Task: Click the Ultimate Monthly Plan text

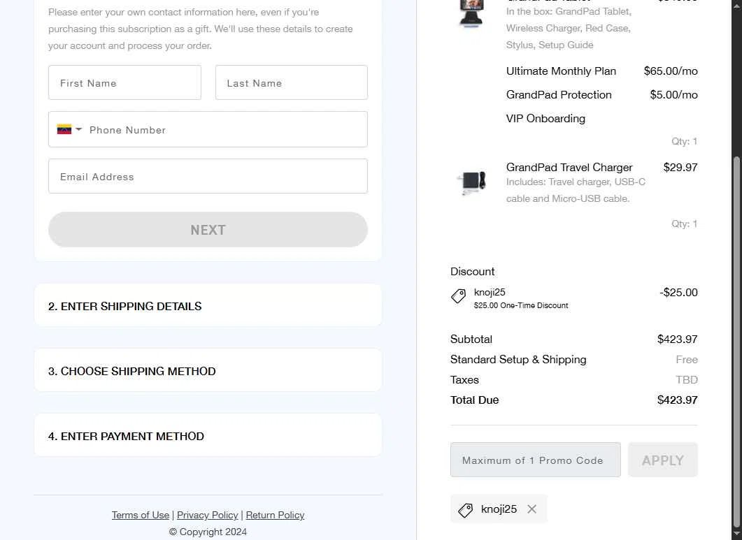Action: (x=561, y=71)
